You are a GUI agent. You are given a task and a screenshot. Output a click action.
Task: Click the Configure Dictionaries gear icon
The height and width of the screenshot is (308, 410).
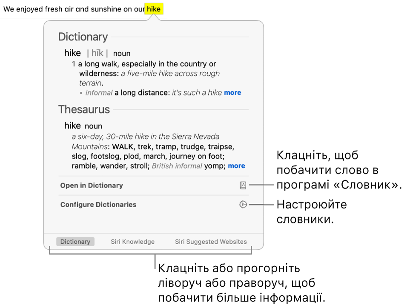pos(243,205)
